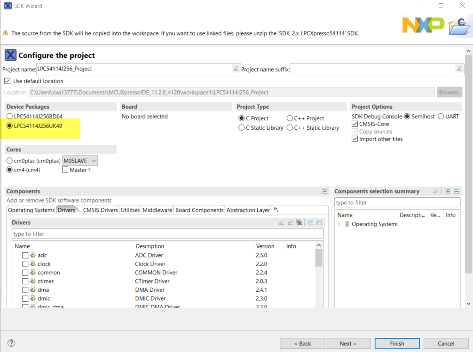473x352 pixels.
Task: Clear the Drivers filter with eraser icon
Action: click(281, 222)
